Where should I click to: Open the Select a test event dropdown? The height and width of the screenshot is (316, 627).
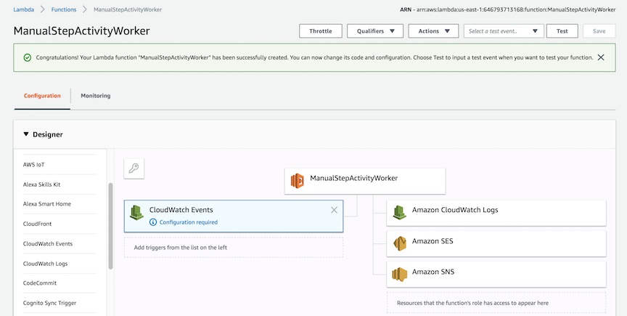(x=504, y=31)
